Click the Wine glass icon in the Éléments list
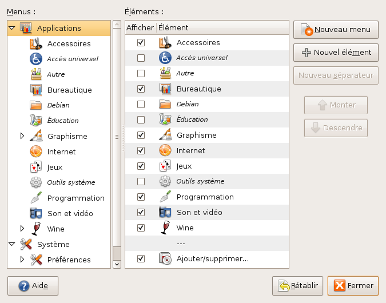The image size is (386, 303). coord(165,228)
